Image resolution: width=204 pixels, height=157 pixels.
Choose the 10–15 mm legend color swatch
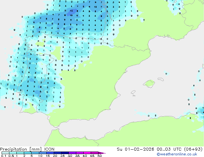click(x=42, y=153)
